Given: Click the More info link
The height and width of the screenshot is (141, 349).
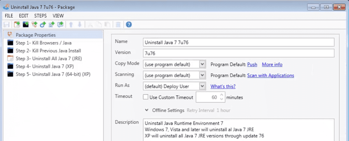Looking at the screenshot, I should pos(272,64).
